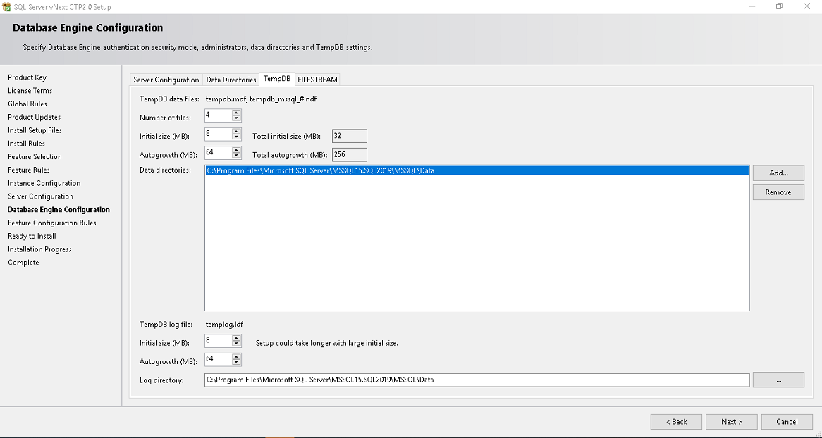Go back with the Back button
Image resolution: width=822 pixels, height=438 pixels.
coord(676,422)
